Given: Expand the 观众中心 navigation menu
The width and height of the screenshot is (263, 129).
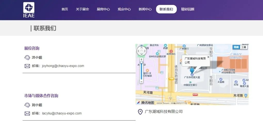Looking at the screenshot, I should click(x=124, y=9).
